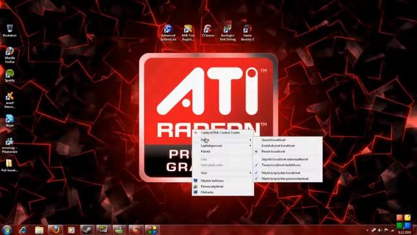Open Näytön tarkkuus from context menu
417x235 pixels.
click(223, 181)
